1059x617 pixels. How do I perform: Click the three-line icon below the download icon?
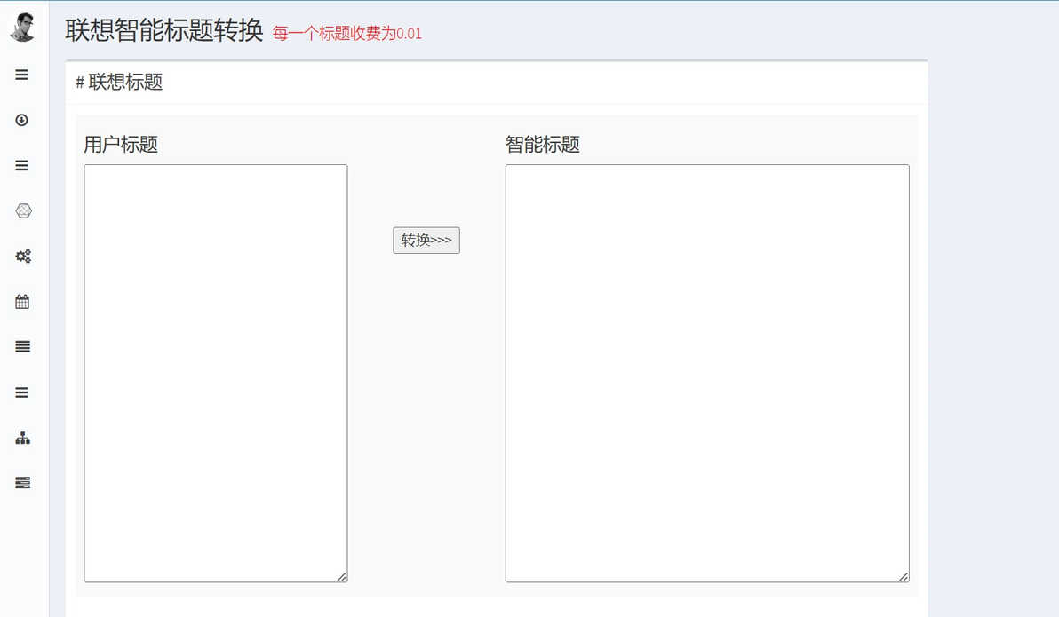[x=22, y=165]
